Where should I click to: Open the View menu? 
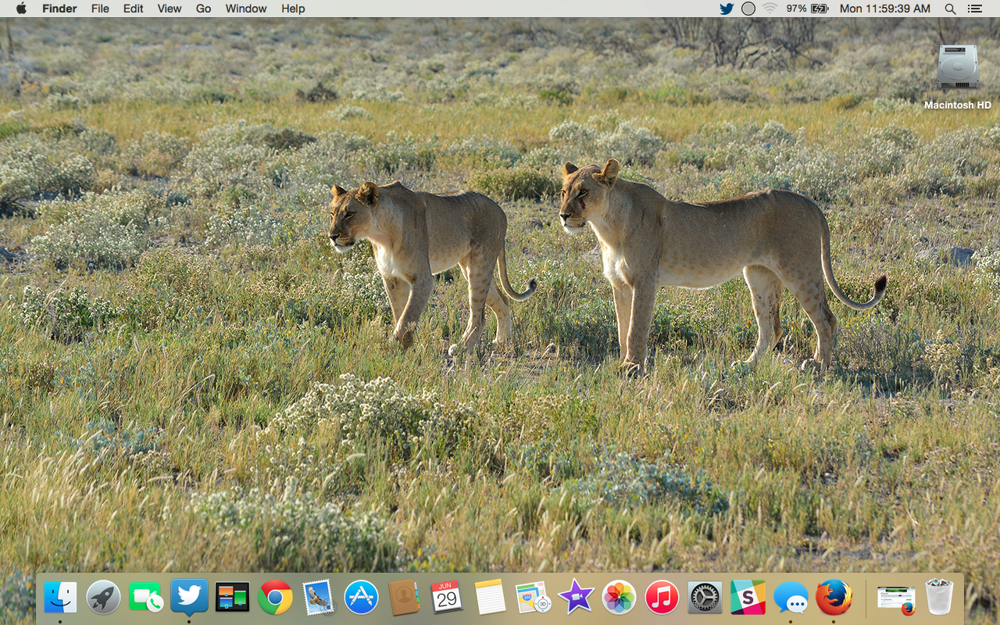coord(170,9)
